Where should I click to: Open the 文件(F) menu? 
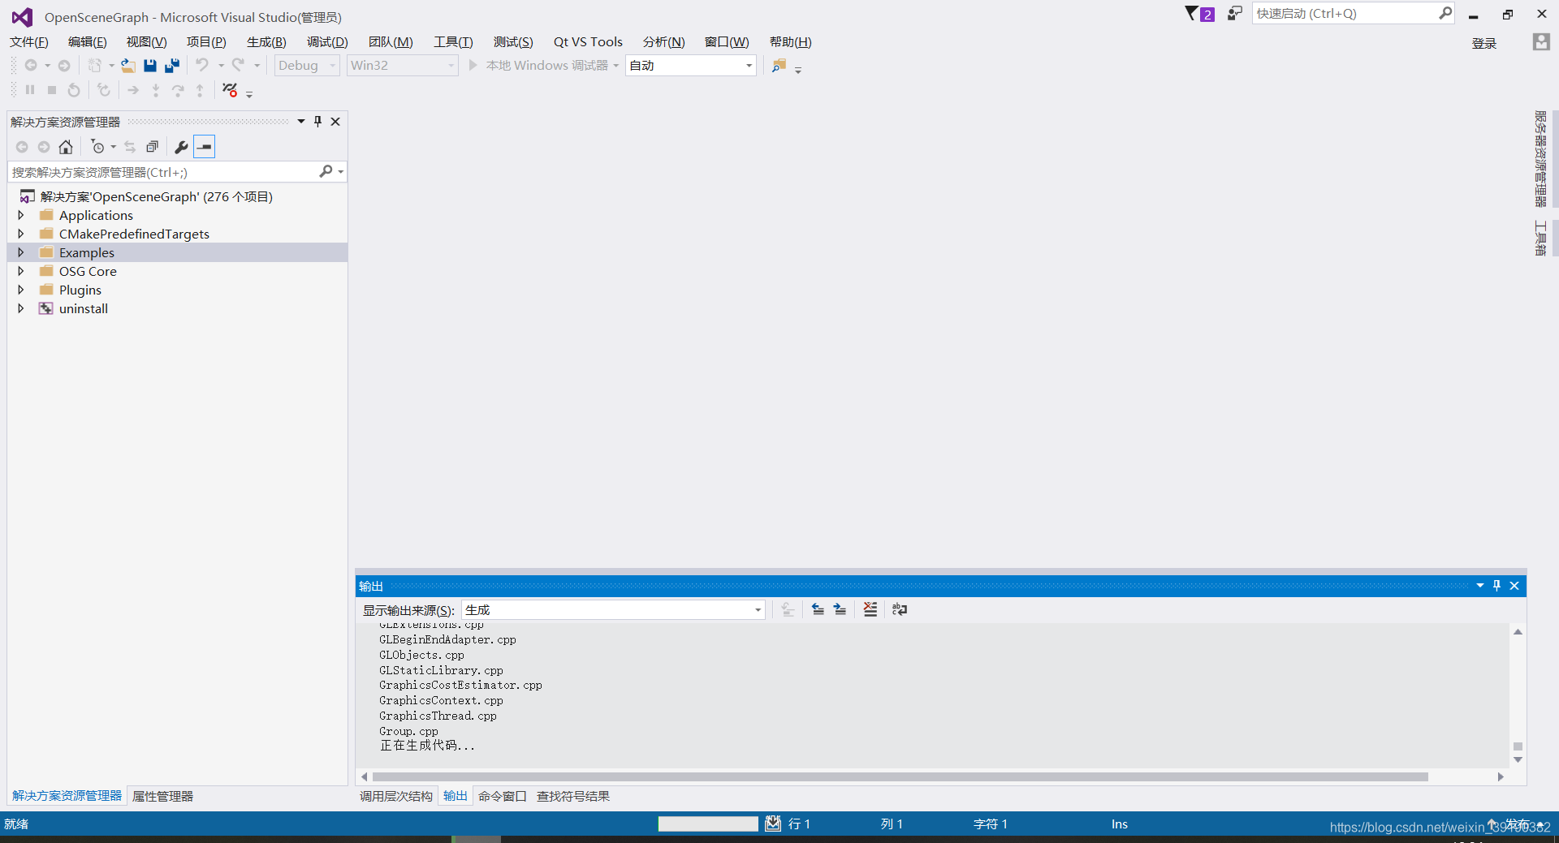coord(29,42)
